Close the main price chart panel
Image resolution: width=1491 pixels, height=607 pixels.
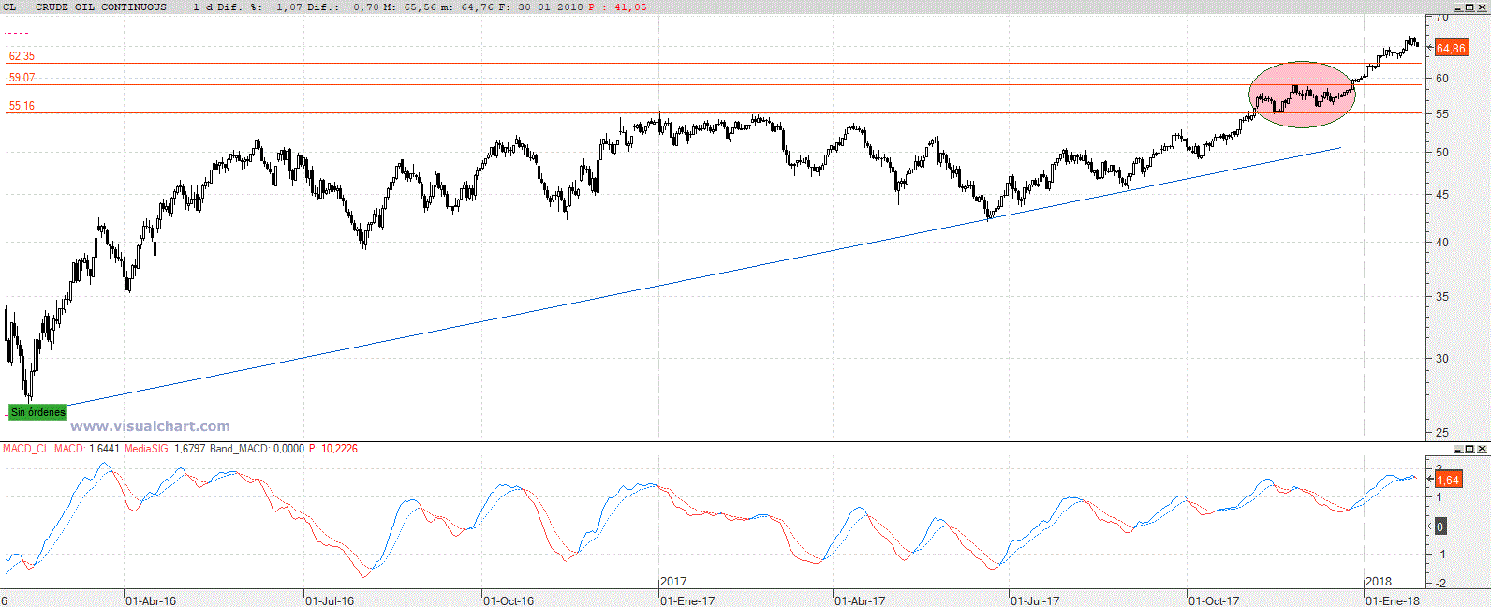(1482, 7)
